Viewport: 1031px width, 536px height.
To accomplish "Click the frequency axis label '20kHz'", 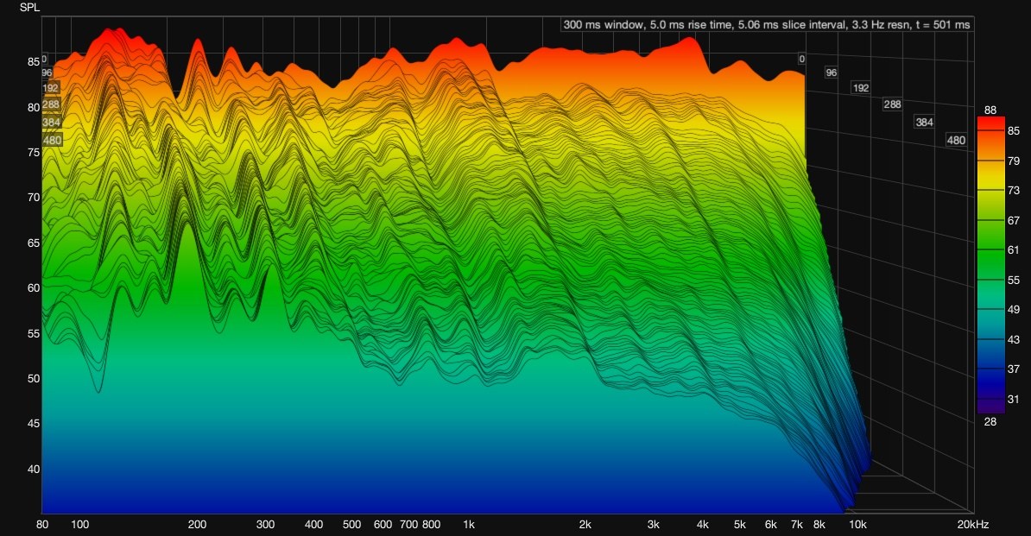I will click(973, 524).
